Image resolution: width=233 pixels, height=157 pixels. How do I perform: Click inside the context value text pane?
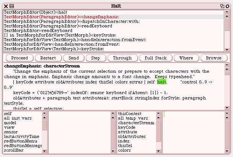click(x=194, y=132)
